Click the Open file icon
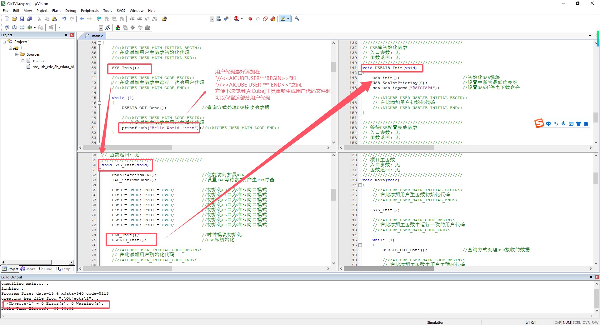Image resolution: width=600 pixels, height=325 pixels. (14, 19)
